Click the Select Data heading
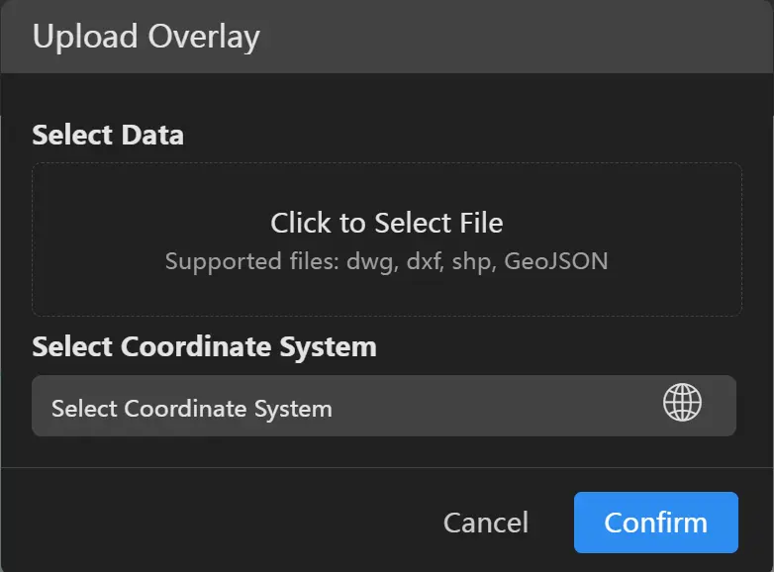This screenshot has width=774, height=572. pos(108,135)
